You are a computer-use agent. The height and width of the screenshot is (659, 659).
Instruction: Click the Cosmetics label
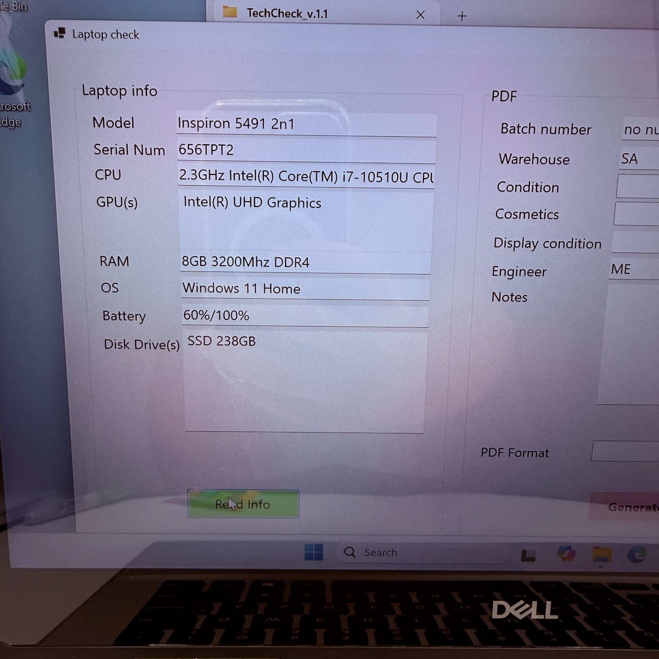click(x=527, y=214)
